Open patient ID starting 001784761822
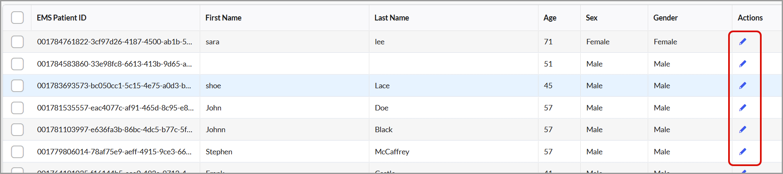Image resolution: width=783 pixels, height=174 pixels. click(x=115, y=42)
